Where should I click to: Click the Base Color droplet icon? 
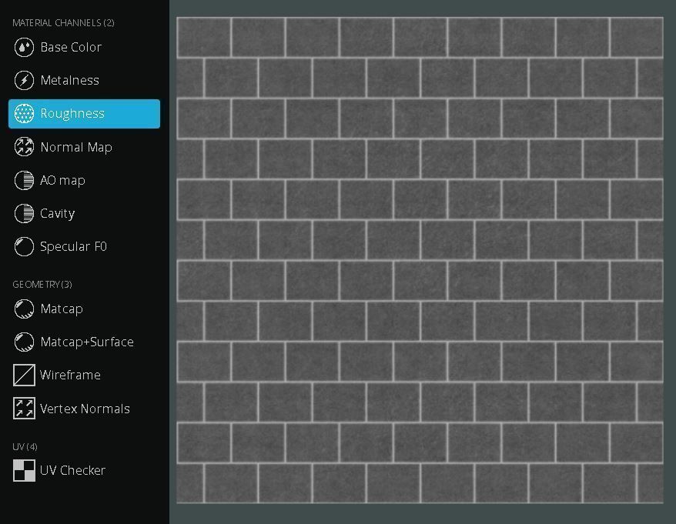pos(24,47)
